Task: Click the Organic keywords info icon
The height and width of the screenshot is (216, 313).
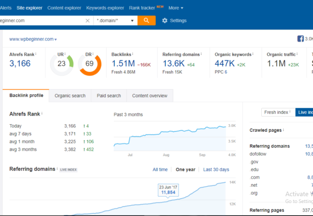Action: click(x=253, y=54)
